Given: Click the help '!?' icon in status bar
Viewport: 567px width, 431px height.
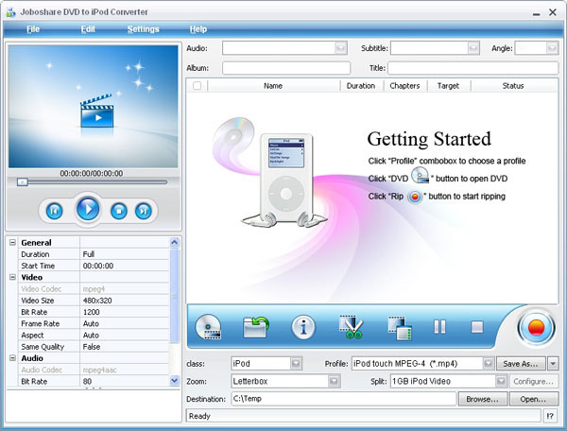Looking at the screenshot, I should (x=550, y=416).
